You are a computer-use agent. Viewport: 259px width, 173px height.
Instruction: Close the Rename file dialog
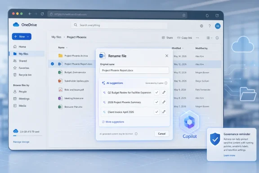pyautogui.click(x=167, y=56)
